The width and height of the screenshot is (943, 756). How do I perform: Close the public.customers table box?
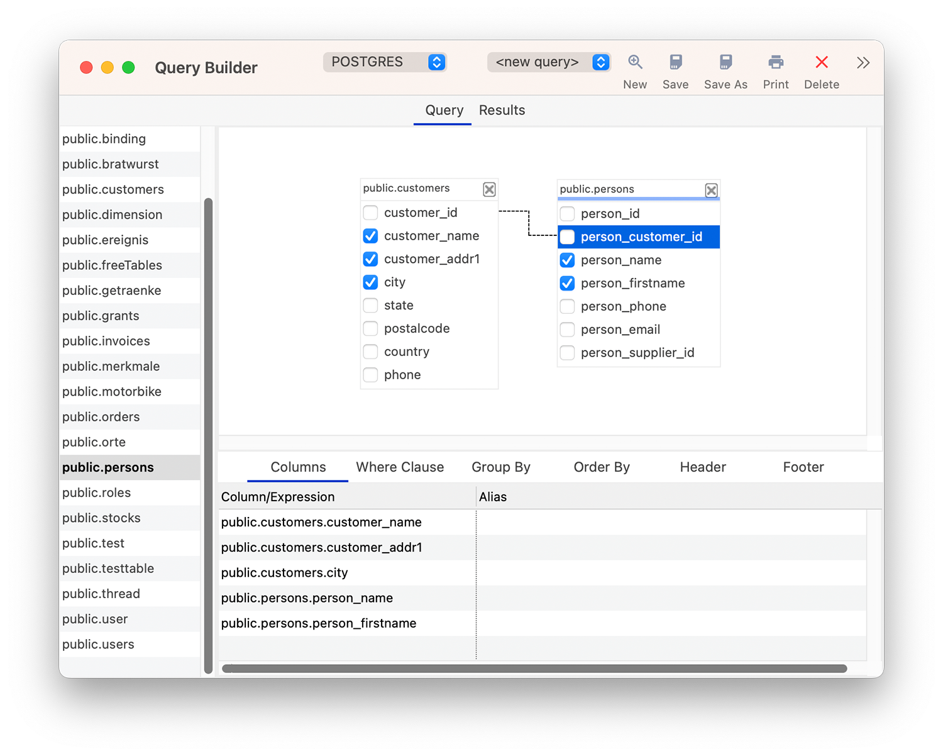tap(489, 189)
